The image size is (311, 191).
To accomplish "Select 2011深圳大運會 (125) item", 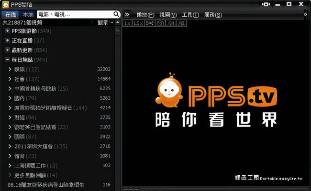I will (41, 146).
